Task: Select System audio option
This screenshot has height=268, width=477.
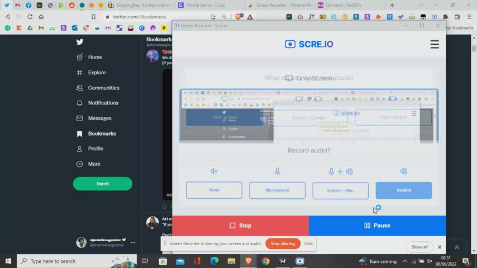Action: (x=404, y=190)
